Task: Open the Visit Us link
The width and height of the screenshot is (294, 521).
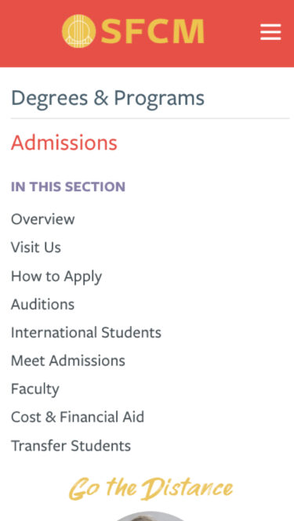Action: point(36,248)
